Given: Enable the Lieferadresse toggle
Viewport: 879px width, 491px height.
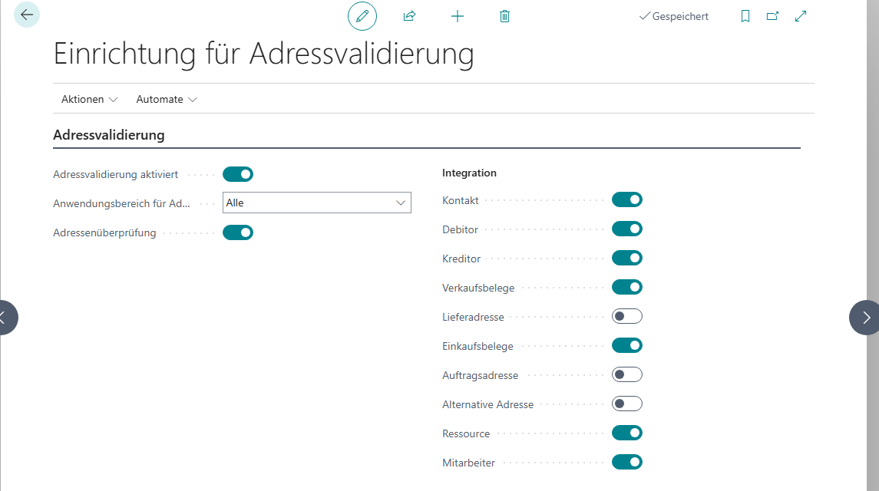Looking at the screenshot, I should 626,316.
